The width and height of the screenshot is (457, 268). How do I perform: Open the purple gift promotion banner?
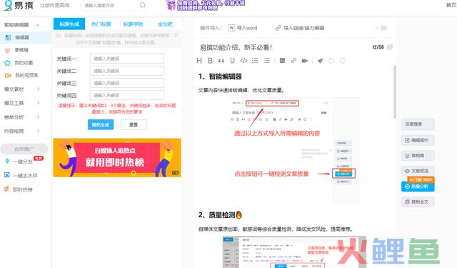[205, 5]
